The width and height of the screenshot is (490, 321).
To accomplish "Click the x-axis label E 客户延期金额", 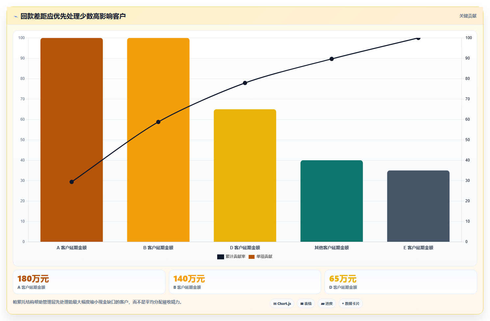I will 418,248.
